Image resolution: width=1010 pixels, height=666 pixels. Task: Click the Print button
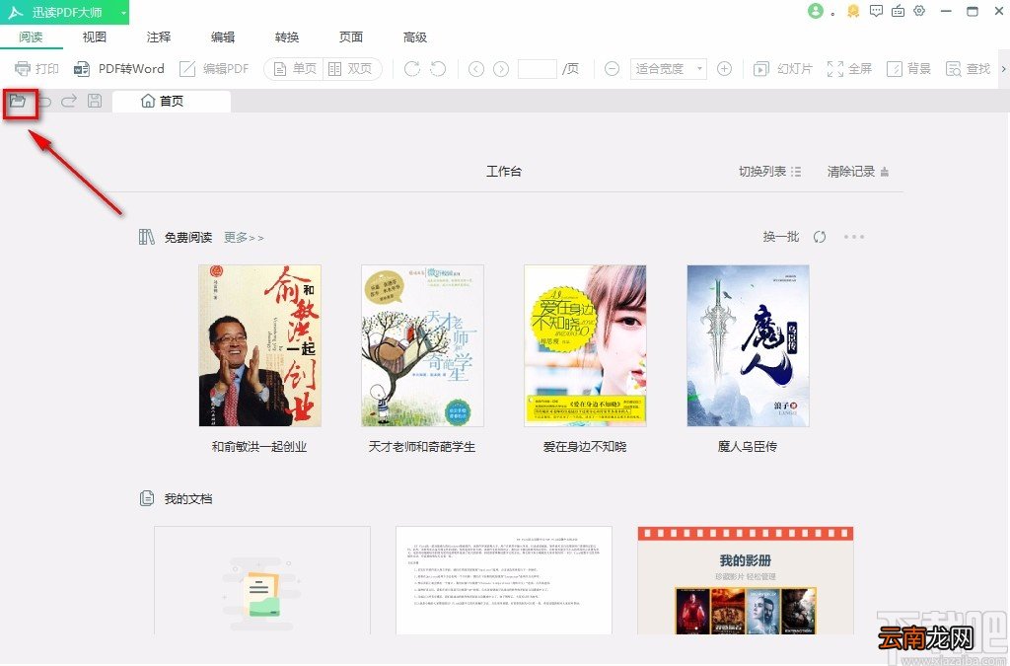click(36, 69)
